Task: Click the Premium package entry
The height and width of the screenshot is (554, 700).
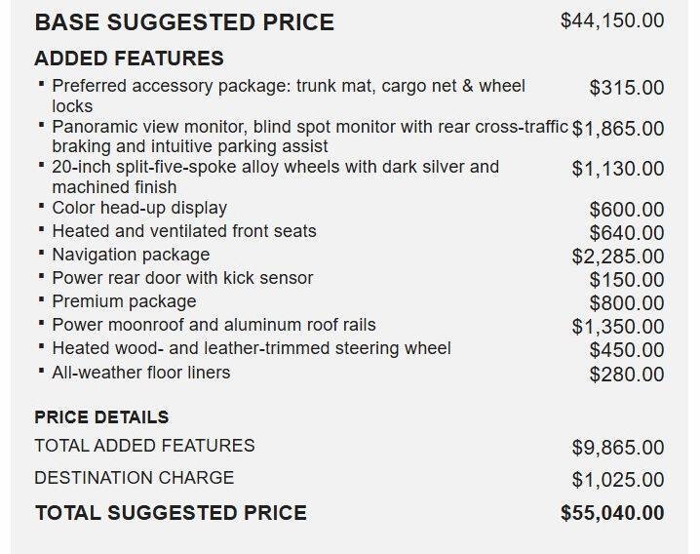Action: [x=124, y=301]
